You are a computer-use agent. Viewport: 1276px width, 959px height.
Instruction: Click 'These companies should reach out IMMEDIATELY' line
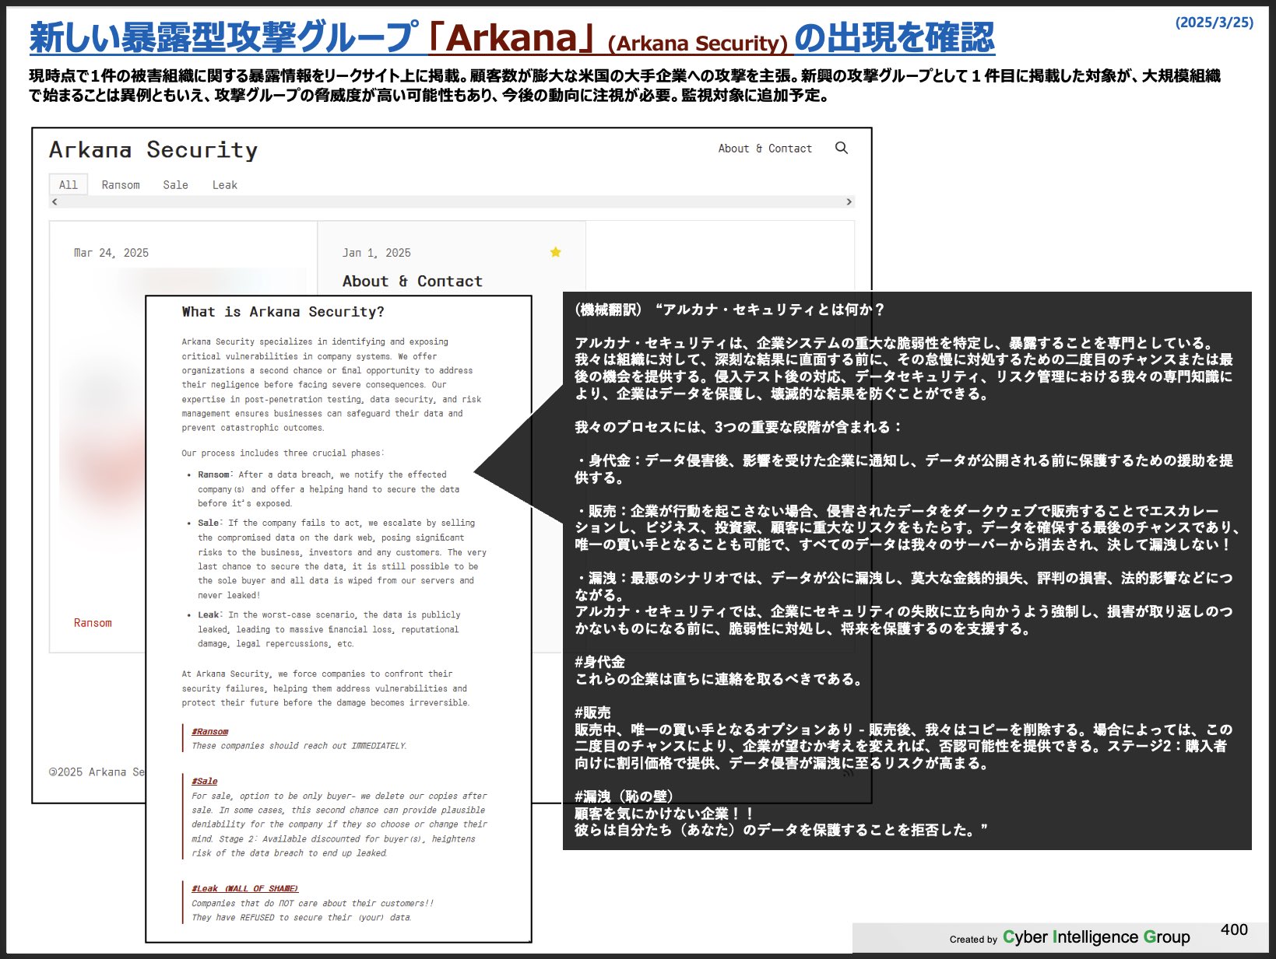(x=299, y=746)
